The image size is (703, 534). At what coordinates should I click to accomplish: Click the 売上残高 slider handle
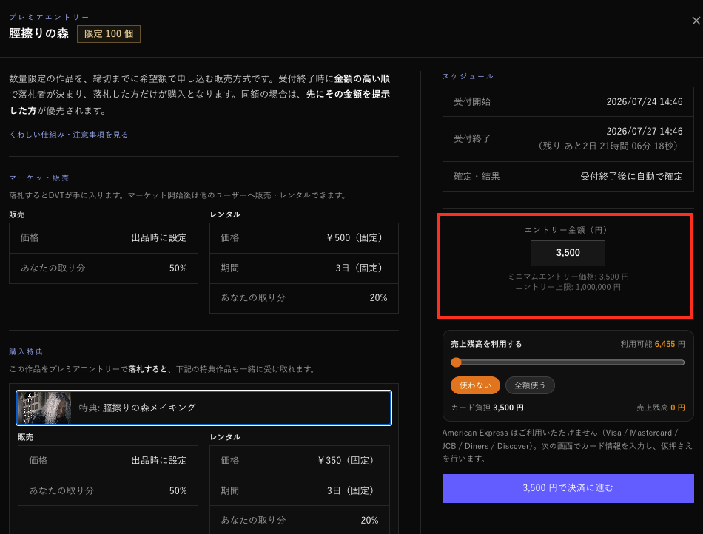coord(456,362)
